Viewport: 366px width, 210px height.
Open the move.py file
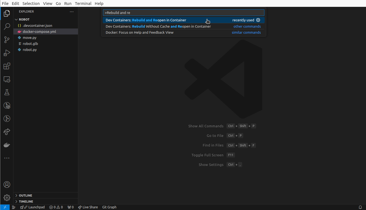tap(46, 38)
